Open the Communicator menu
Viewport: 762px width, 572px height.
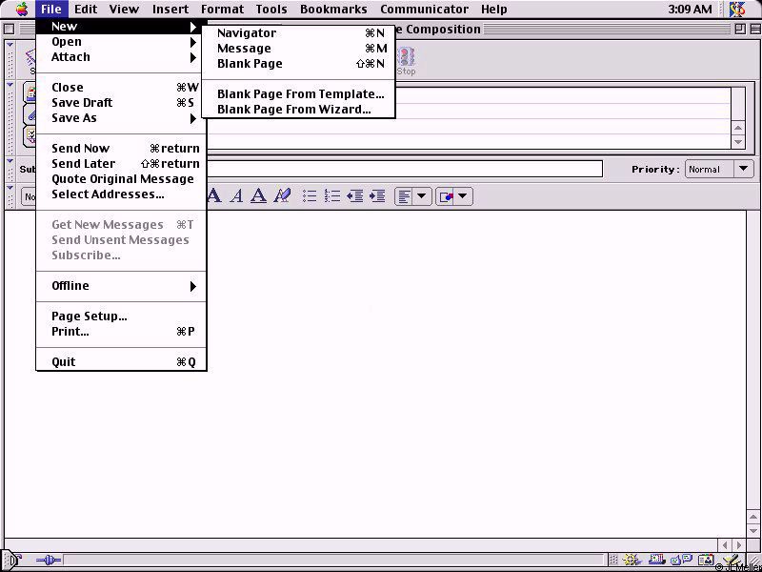[424, 9]
